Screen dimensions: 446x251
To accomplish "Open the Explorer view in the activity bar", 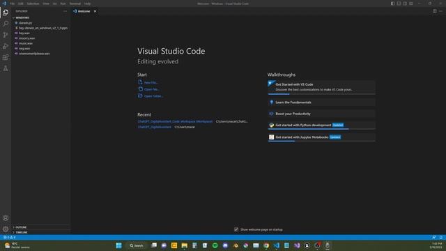I will click(6, 13).
